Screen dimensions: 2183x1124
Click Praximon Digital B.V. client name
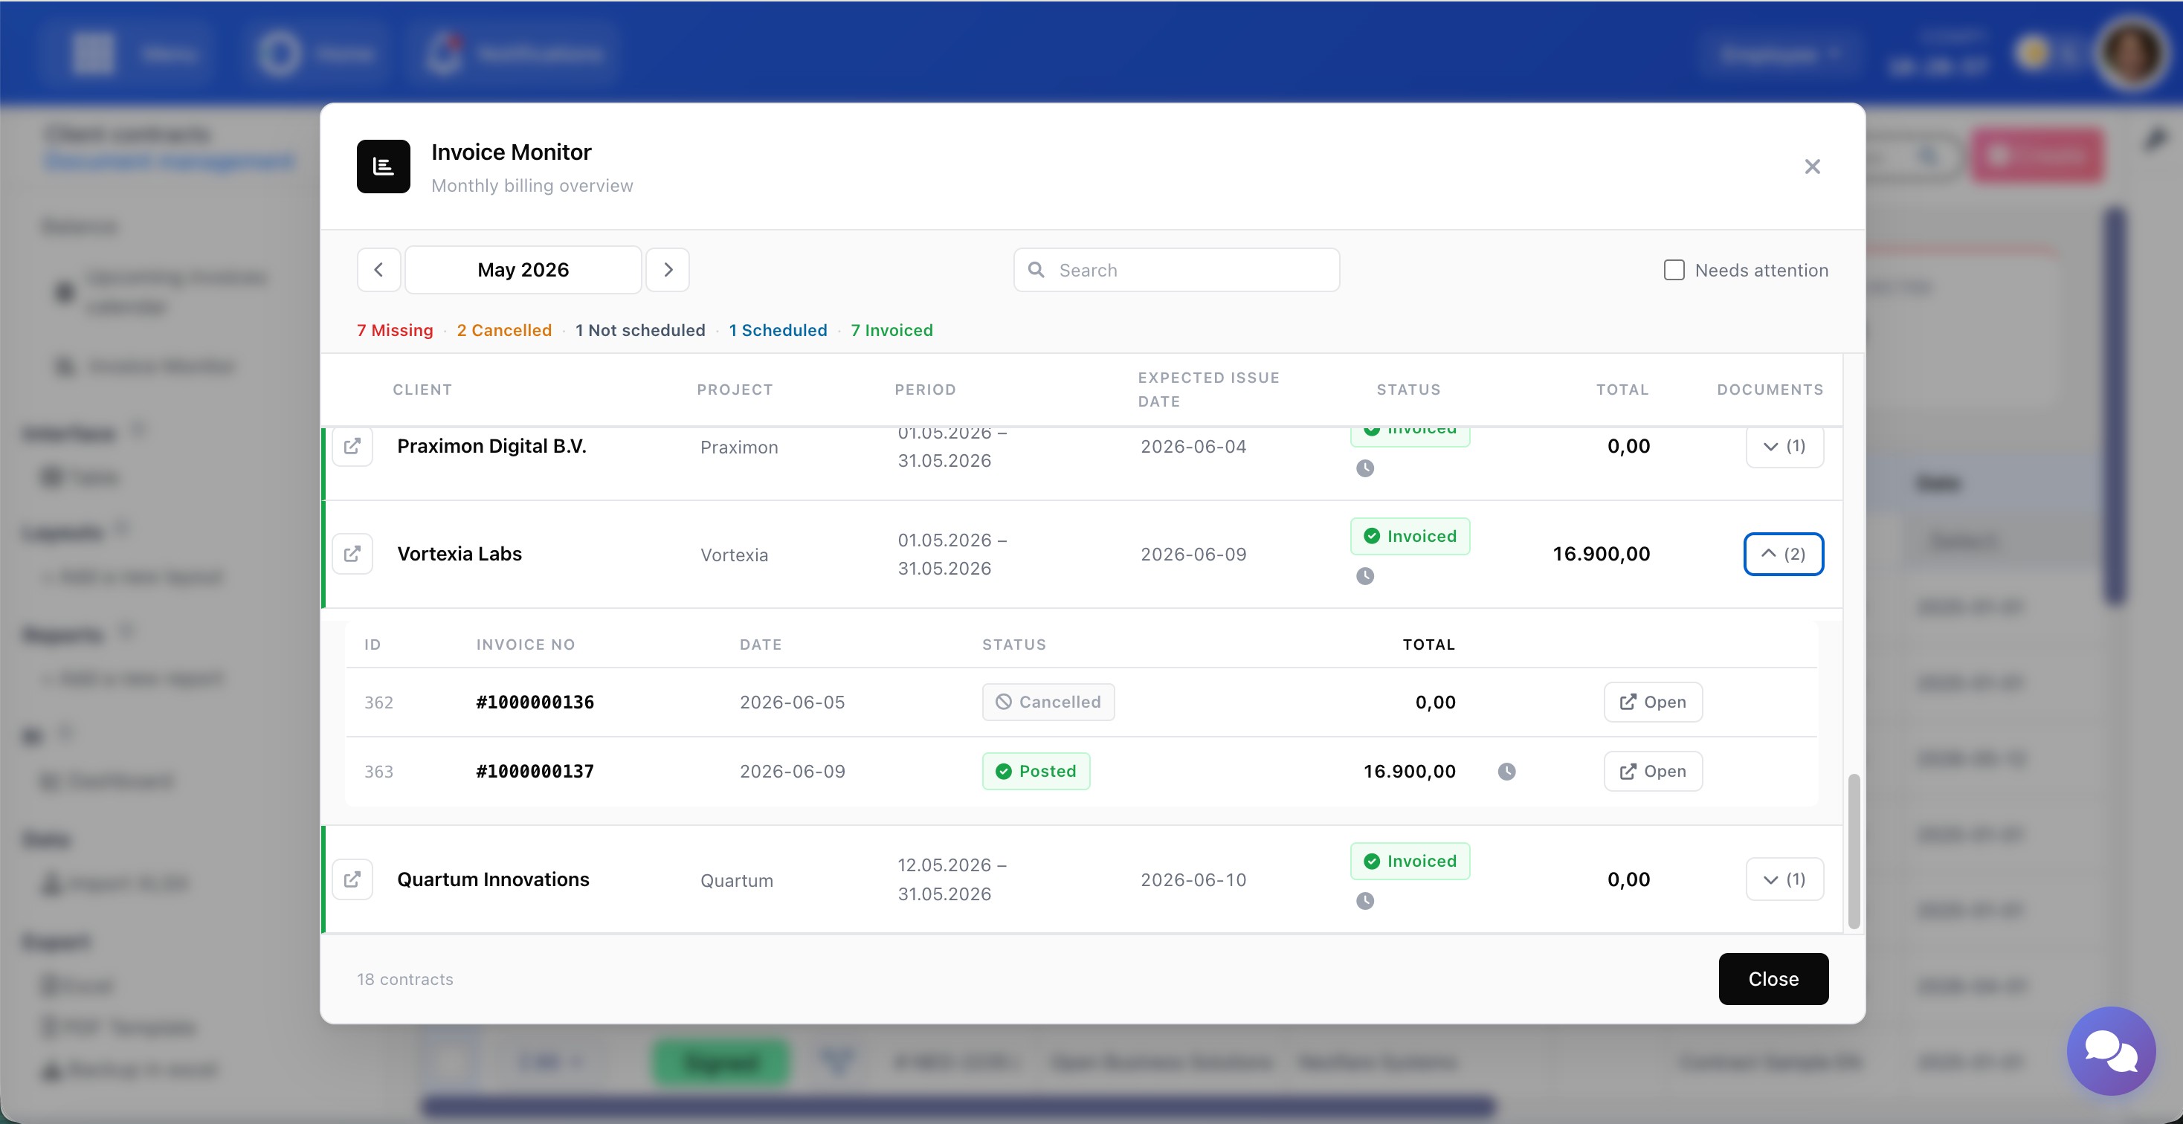tap(491, 446)
